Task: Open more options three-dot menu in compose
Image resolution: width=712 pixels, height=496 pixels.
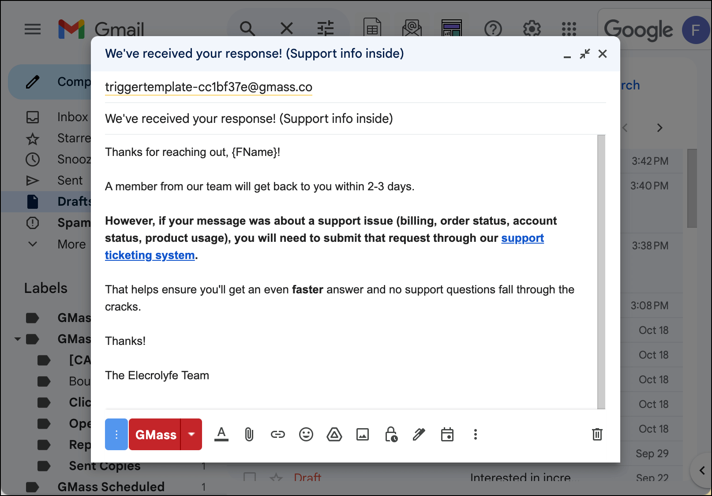Action: point(476,434)
